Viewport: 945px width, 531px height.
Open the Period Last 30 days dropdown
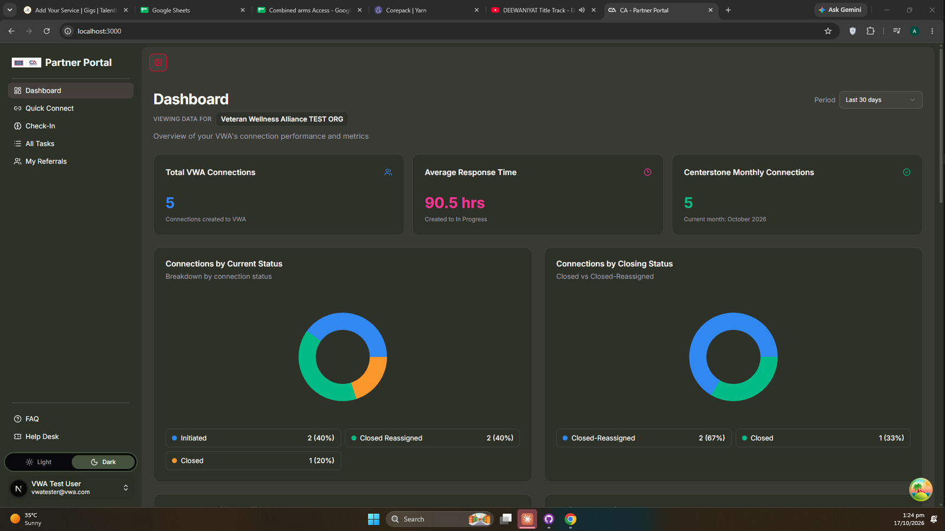[x=881, y=100]
